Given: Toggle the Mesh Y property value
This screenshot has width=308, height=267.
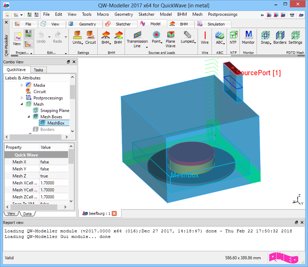Looking at the screenshot, I should pos(53,169).
